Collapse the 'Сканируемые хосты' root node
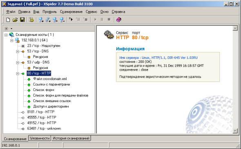Screen dimensions: 241x149 click(x=6, y=35)
